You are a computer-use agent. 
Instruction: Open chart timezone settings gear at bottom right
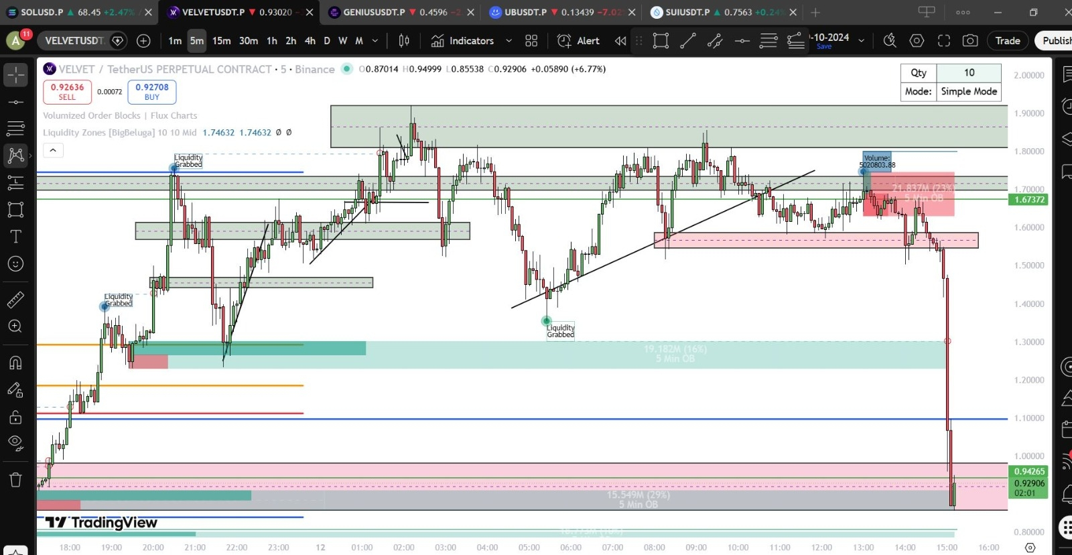point(1030,548)
